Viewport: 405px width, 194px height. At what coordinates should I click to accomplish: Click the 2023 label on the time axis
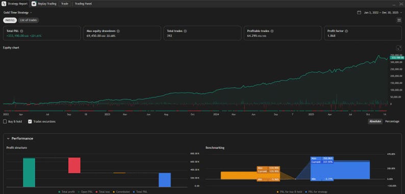pos(107,114)
